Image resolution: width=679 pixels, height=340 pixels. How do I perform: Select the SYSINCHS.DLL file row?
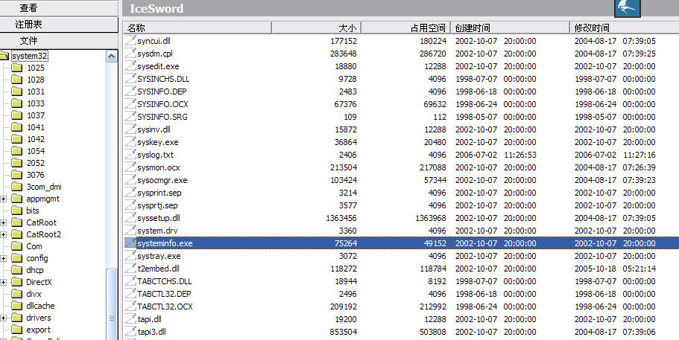401,79
